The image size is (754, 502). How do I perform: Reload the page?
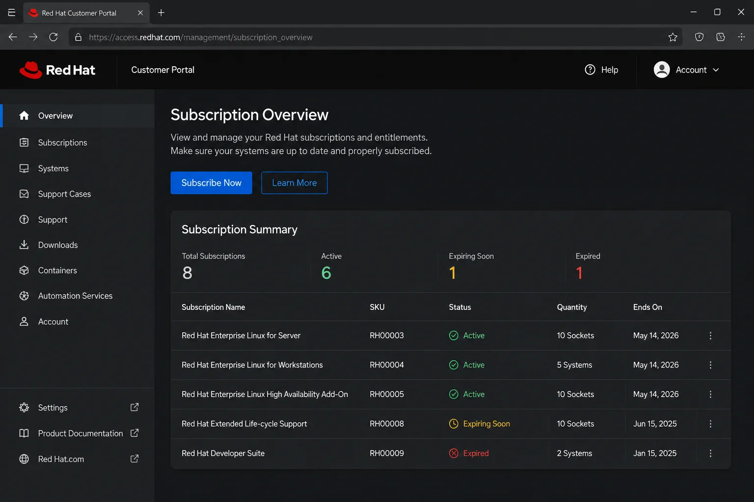[x=54, y=37]
